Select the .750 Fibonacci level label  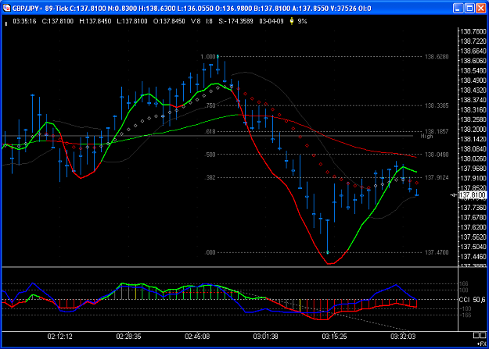pos(210,105)
